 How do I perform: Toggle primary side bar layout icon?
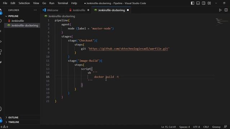(193, 3)
